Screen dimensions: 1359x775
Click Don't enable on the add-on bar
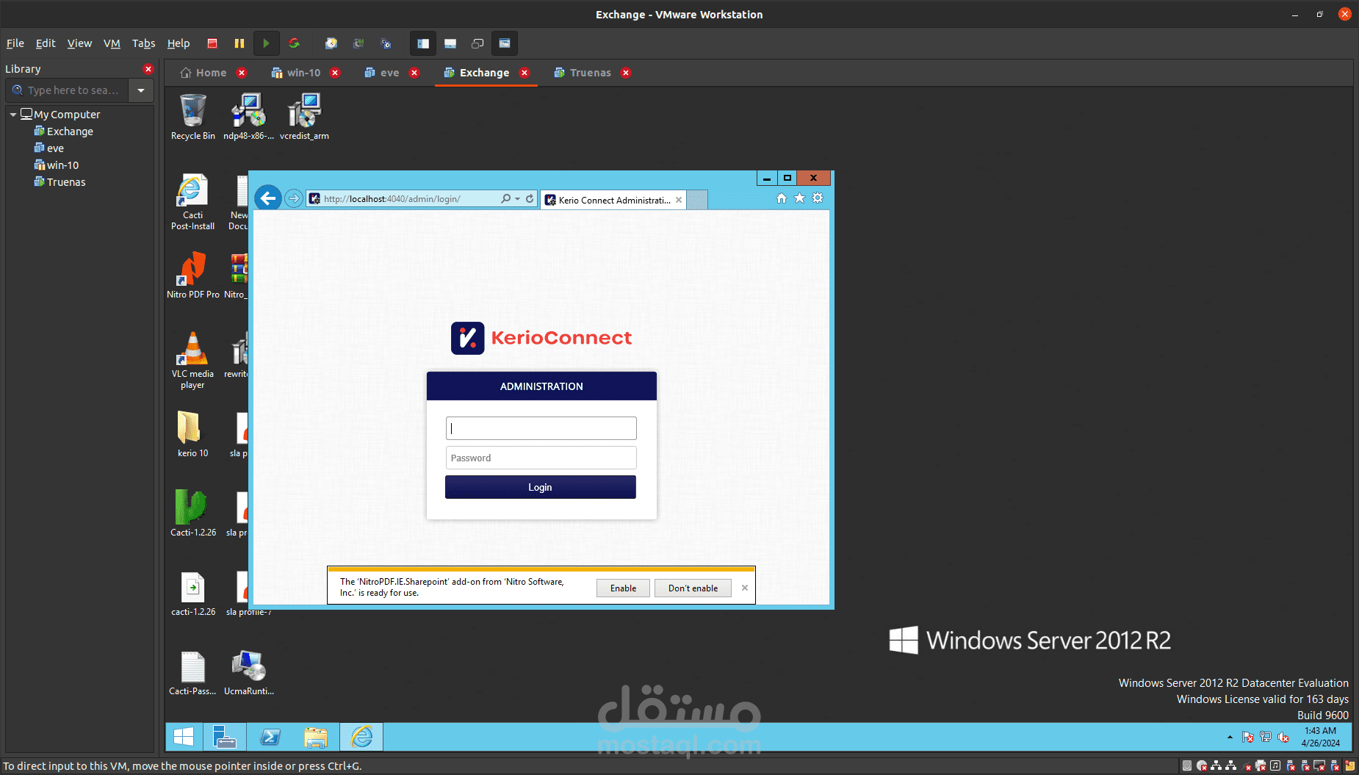click(693, 588)
